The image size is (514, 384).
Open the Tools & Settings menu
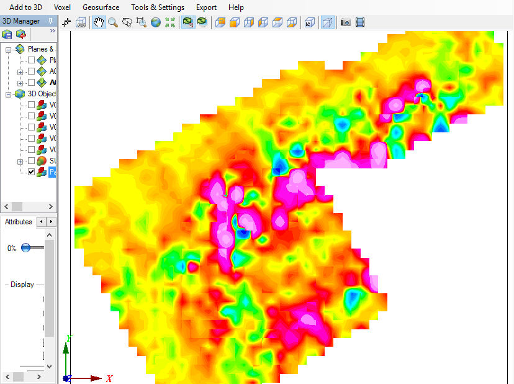point(157,7)
